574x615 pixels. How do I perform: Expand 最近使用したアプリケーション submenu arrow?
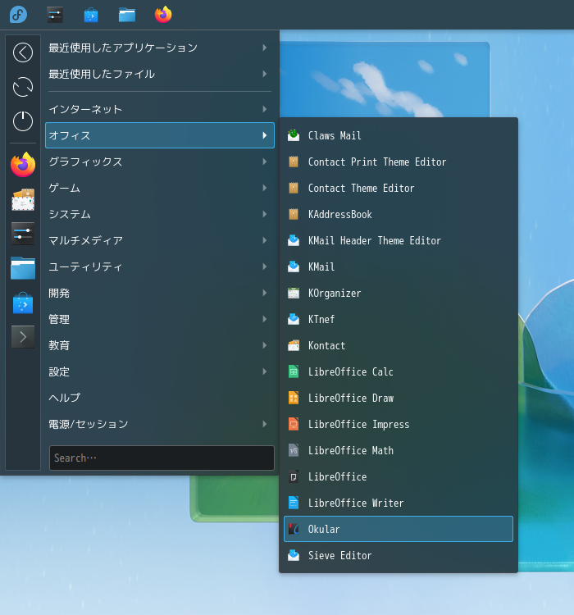(265, 48)
